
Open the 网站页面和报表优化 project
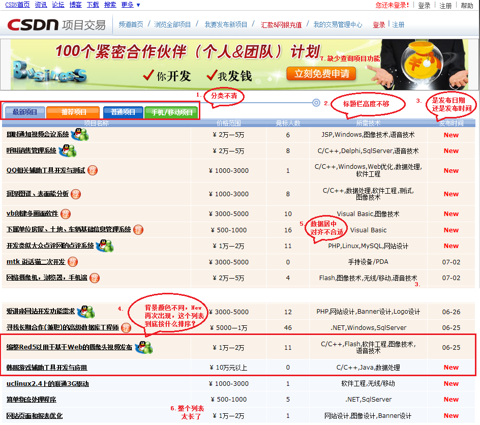tap(35, 416)
